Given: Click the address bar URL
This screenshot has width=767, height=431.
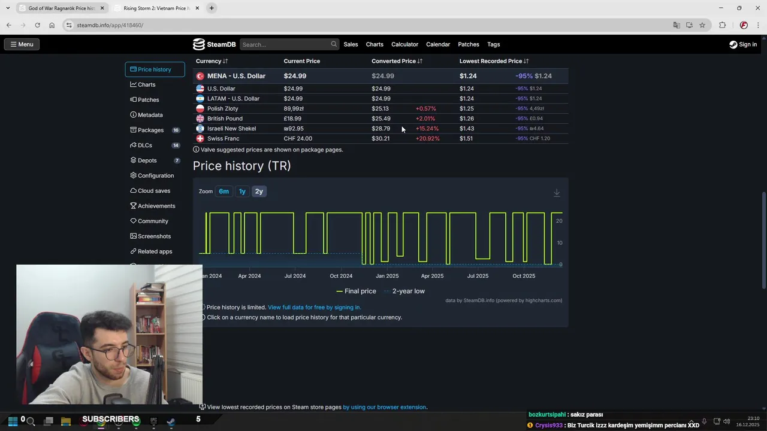Looking at the screenshot, I should tap(110, 25).
